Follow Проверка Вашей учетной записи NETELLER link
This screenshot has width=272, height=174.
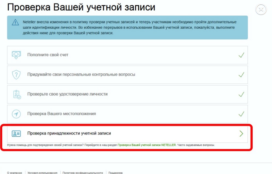click(147, 145)
